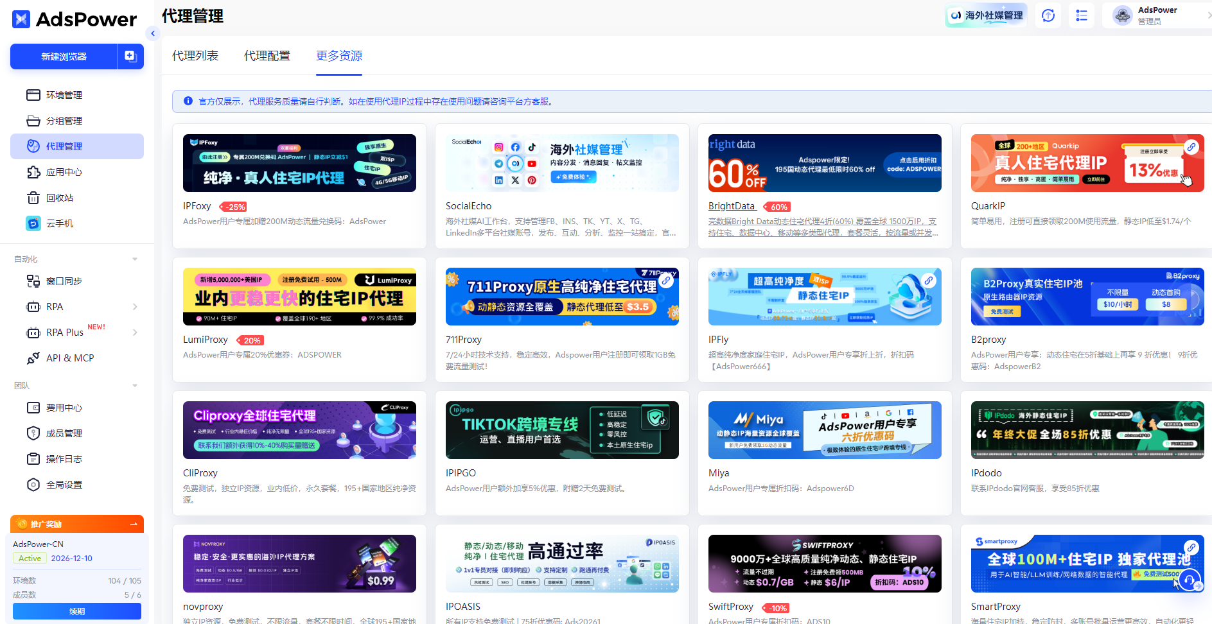Click the upload sync icon in header
Viewport: 1212px width, 624px height.
pos(1048,15)
